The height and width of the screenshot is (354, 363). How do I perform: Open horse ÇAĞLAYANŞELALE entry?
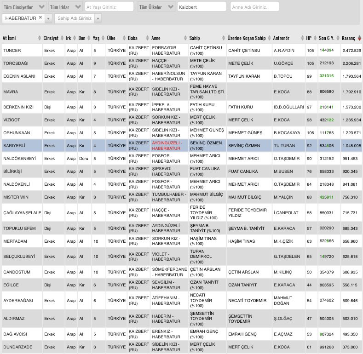[x=22, y=213]
